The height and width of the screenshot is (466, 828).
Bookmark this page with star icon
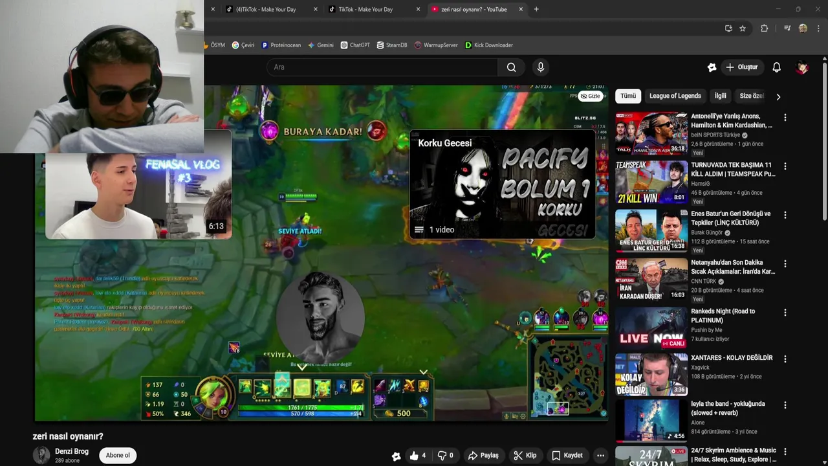click(x=743, y=28)
